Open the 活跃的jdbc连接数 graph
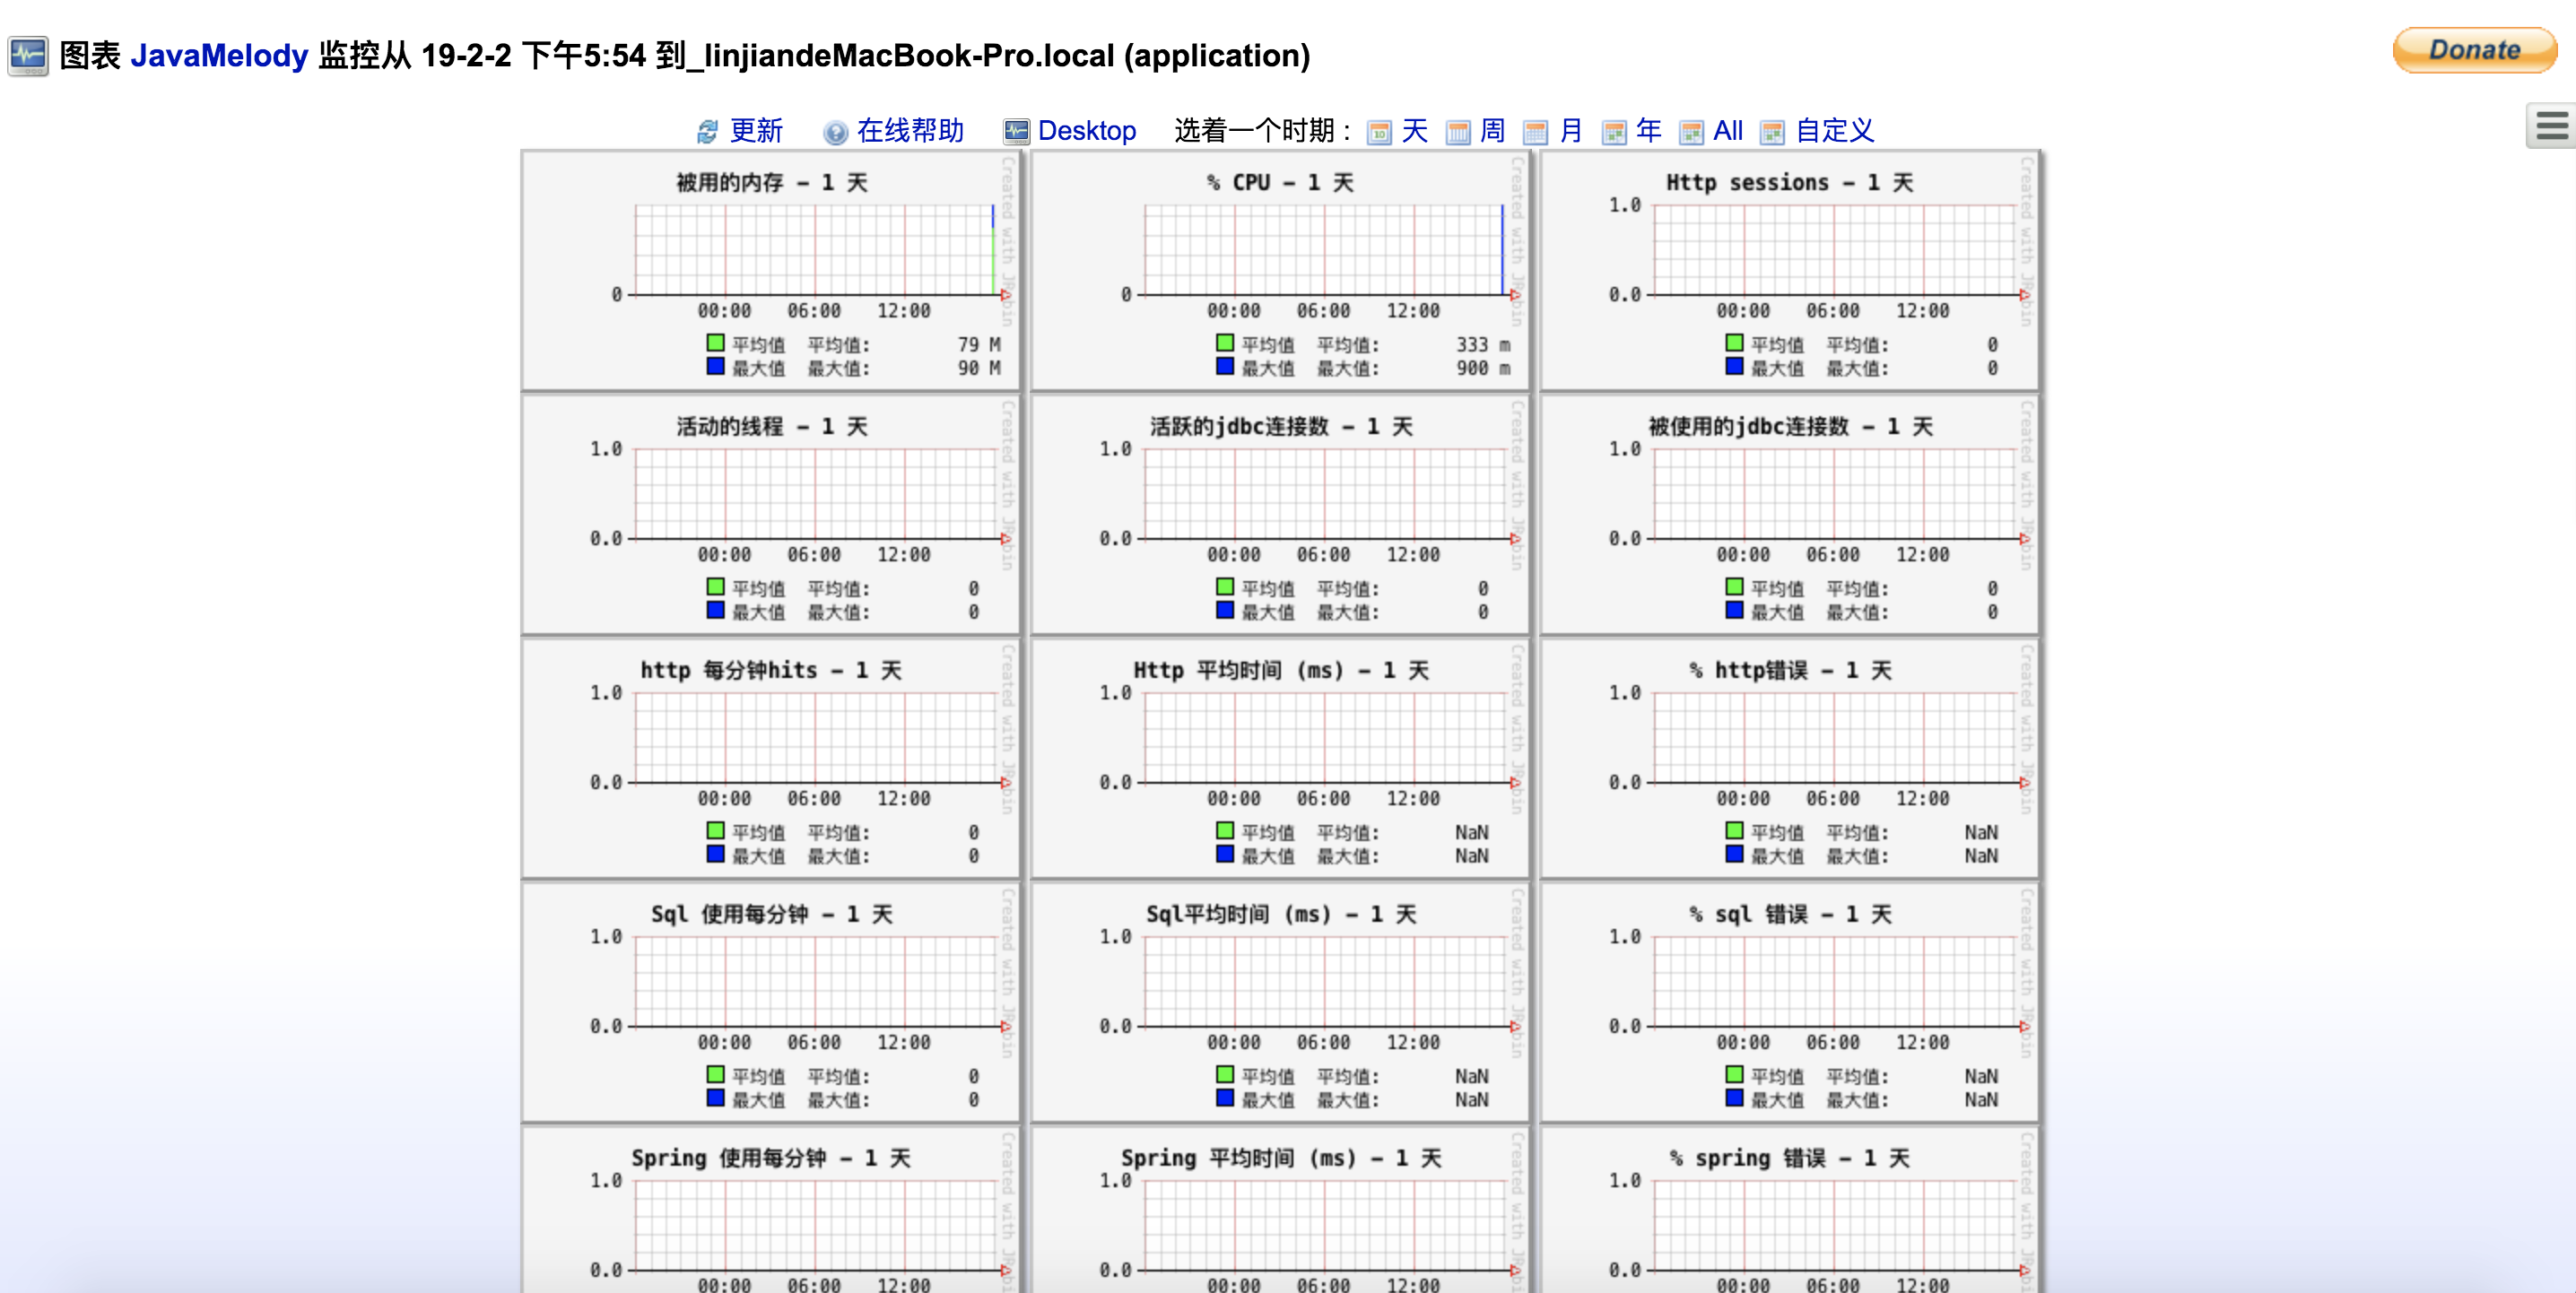 (1279, 515)
